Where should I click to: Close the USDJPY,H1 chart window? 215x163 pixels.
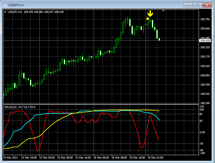[207, 5]
